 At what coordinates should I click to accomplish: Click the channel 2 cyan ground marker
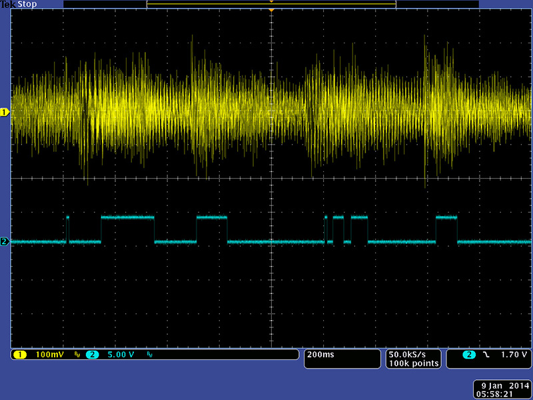(5, 241)
